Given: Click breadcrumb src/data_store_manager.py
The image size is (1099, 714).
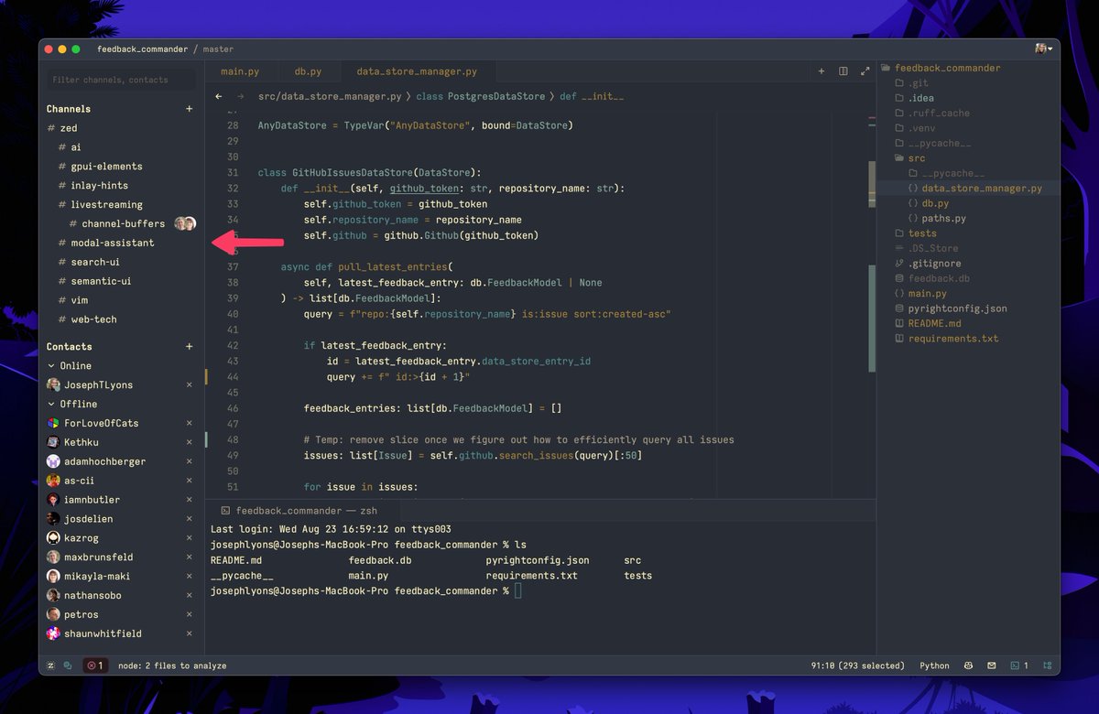Looking at the screenshot, I should pyautogui.click(x=330, y=96).
